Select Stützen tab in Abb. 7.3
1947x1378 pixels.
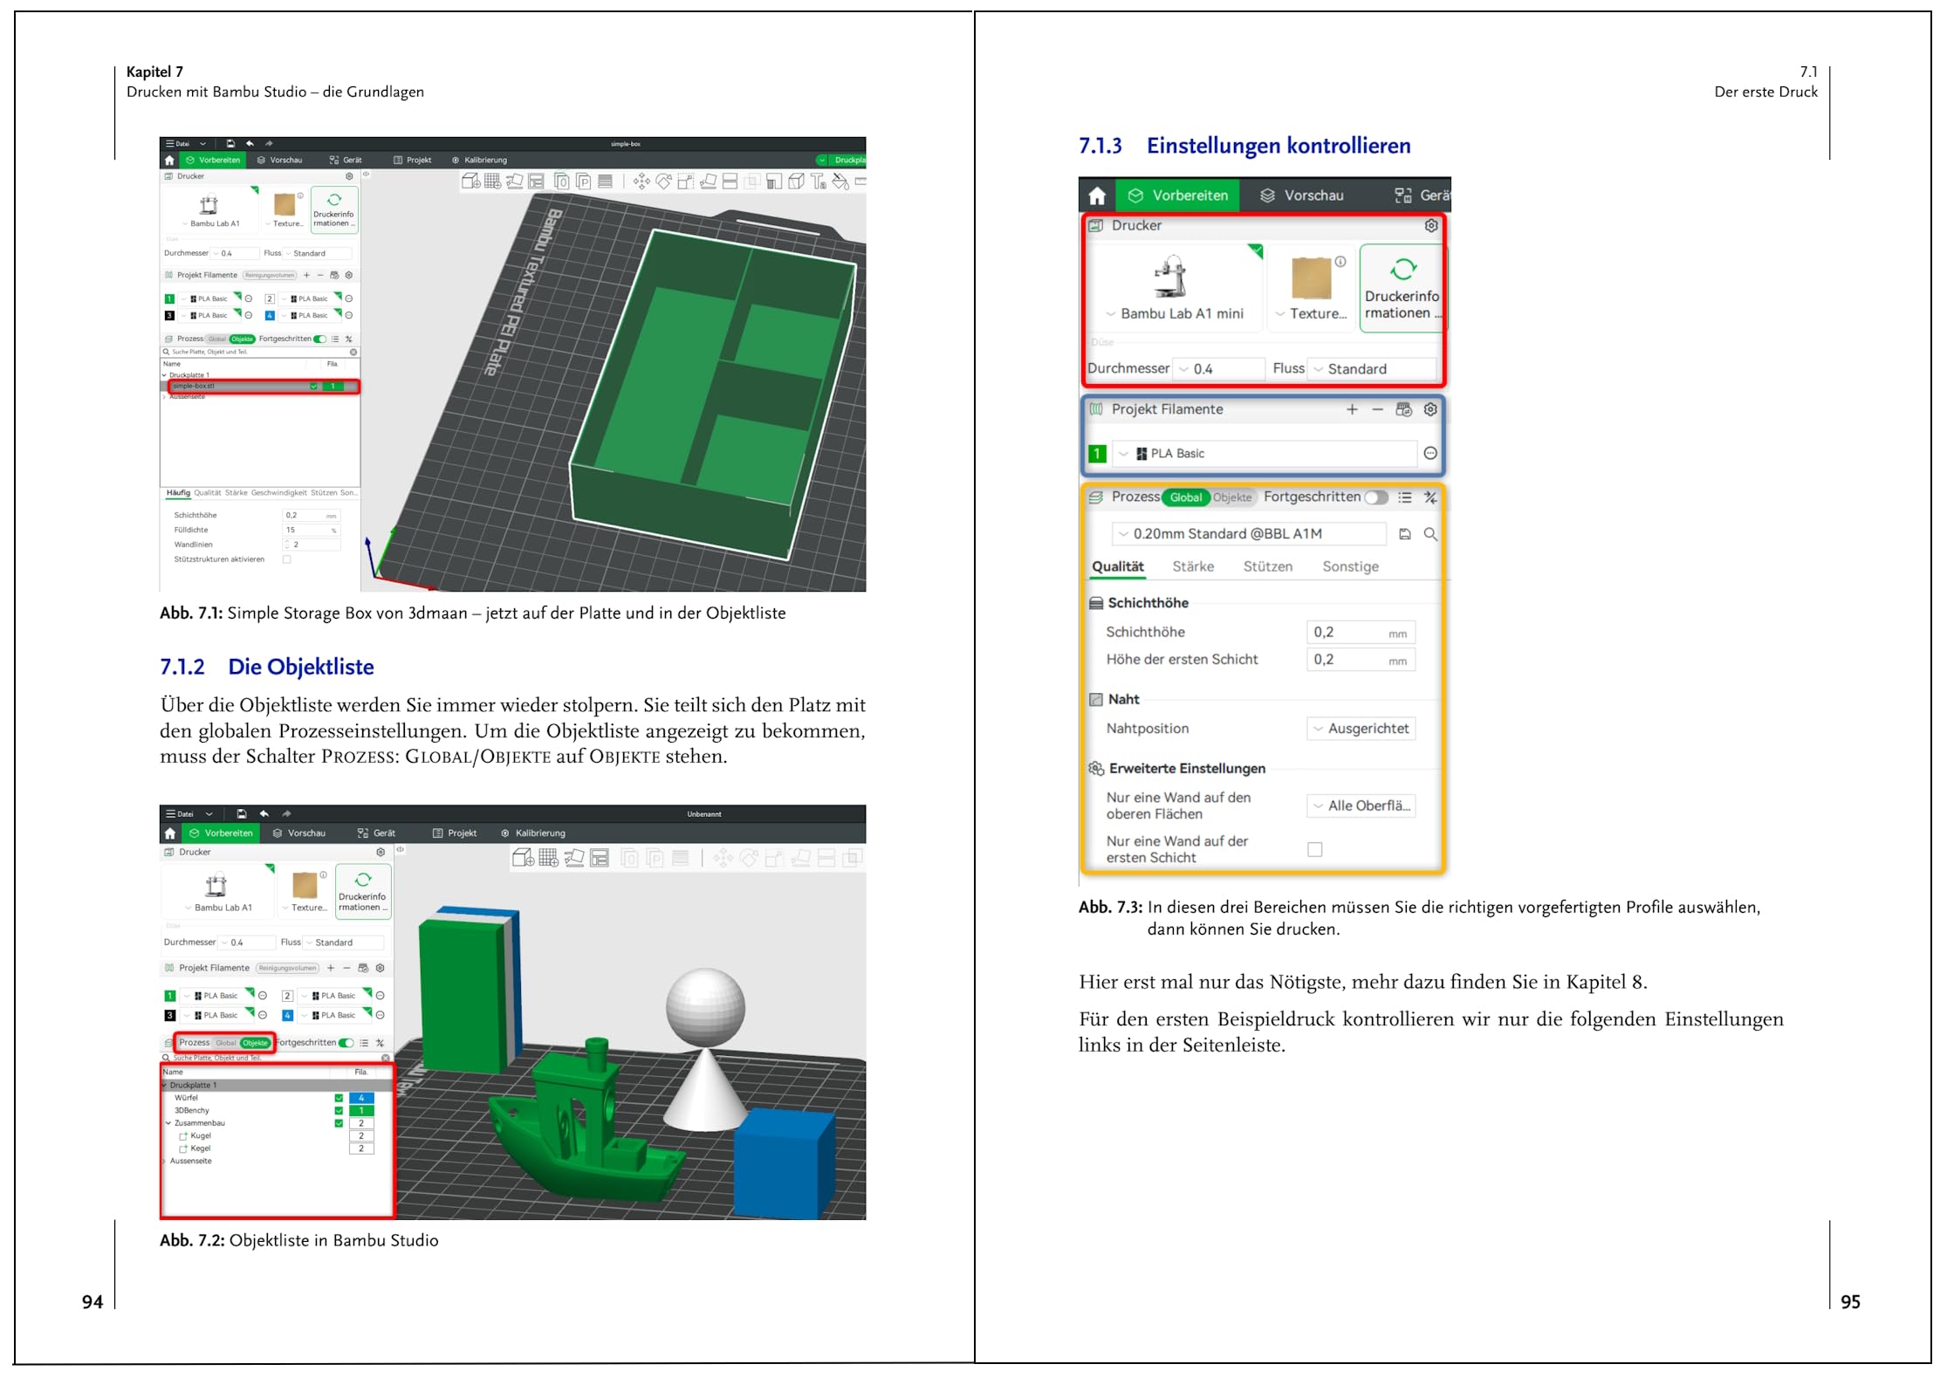(x=1268, y=566)
